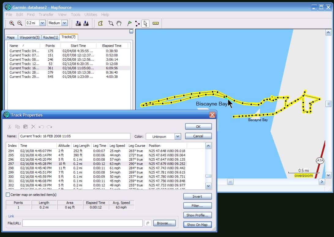Viewport: 334px width, 237px height.
Task: Click the Show On Map button
Action: click(x=197, y=225)
